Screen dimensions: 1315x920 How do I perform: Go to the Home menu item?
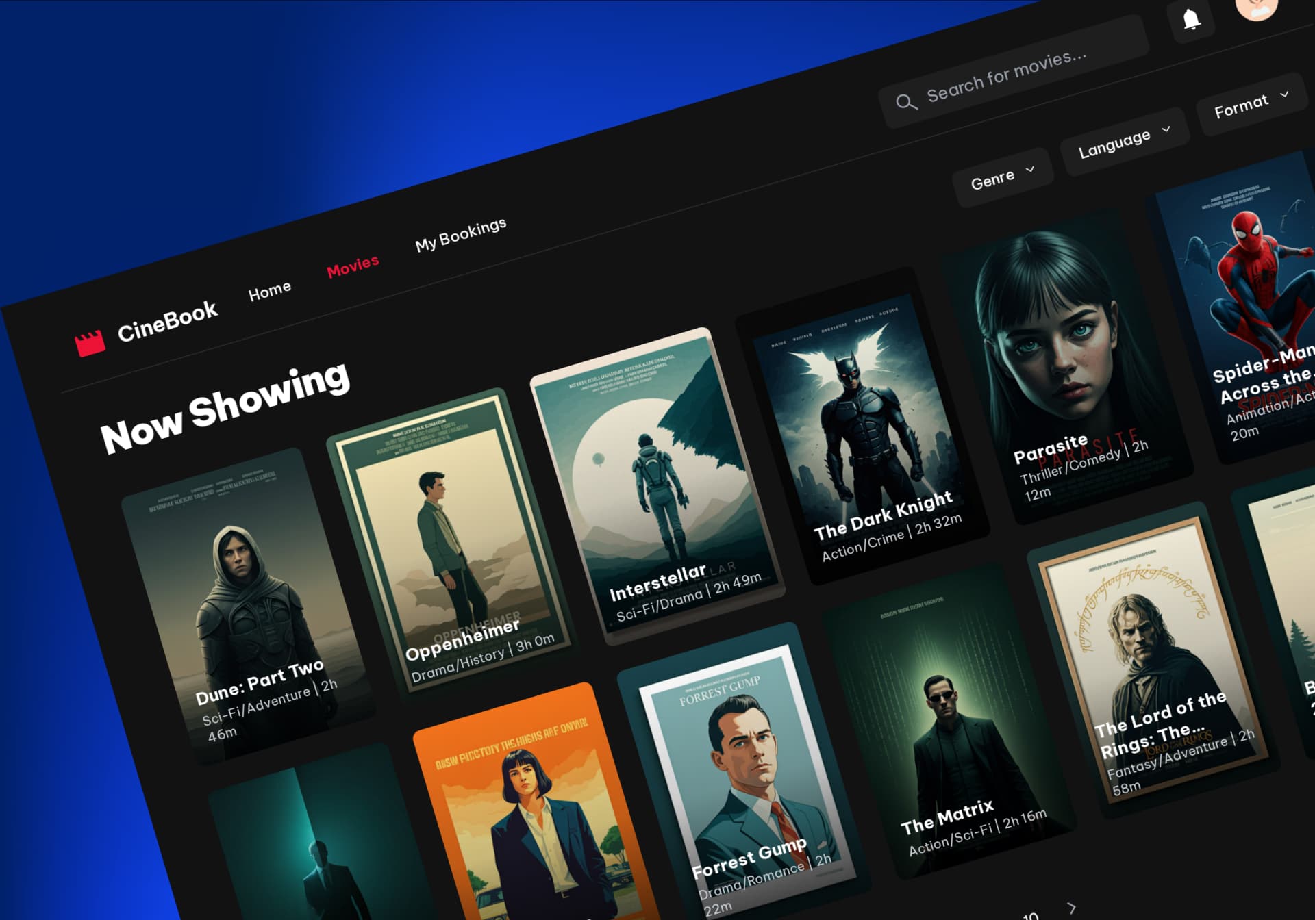point(269,291)
